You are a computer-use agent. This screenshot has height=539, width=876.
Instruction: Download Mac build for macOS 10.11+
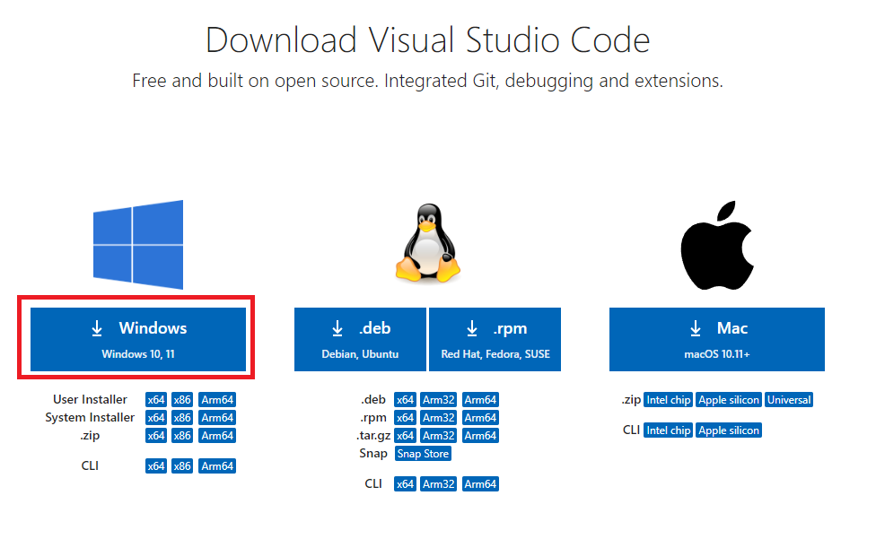(x=716, y=339)
